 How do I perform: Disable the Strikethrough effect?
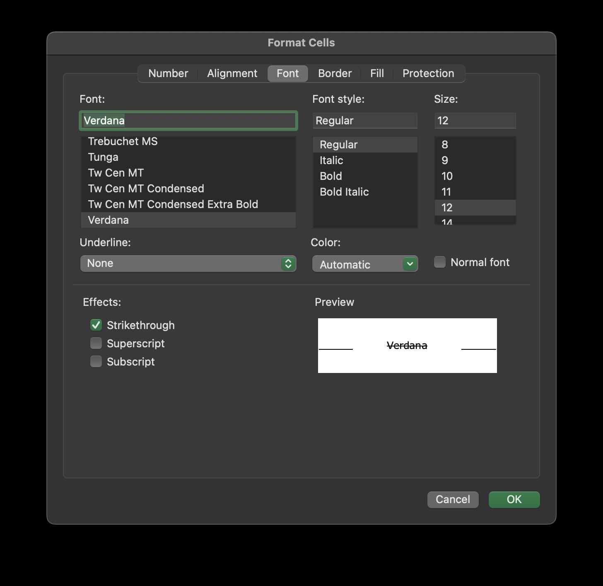tap(96, 325)
